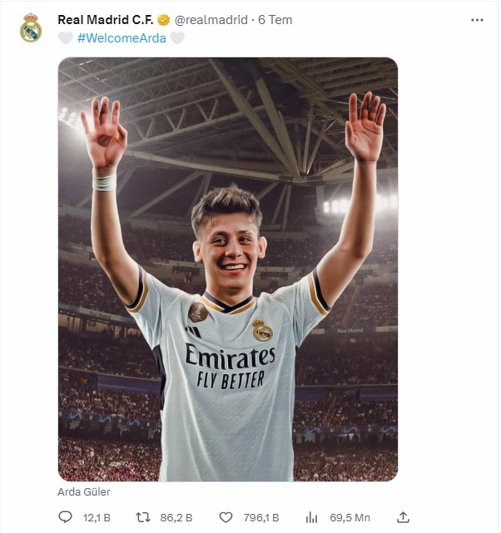Click the Real Madrid crest profile avatar
Viewport: 501px width, 533px height.
click(x=31, y=28)
